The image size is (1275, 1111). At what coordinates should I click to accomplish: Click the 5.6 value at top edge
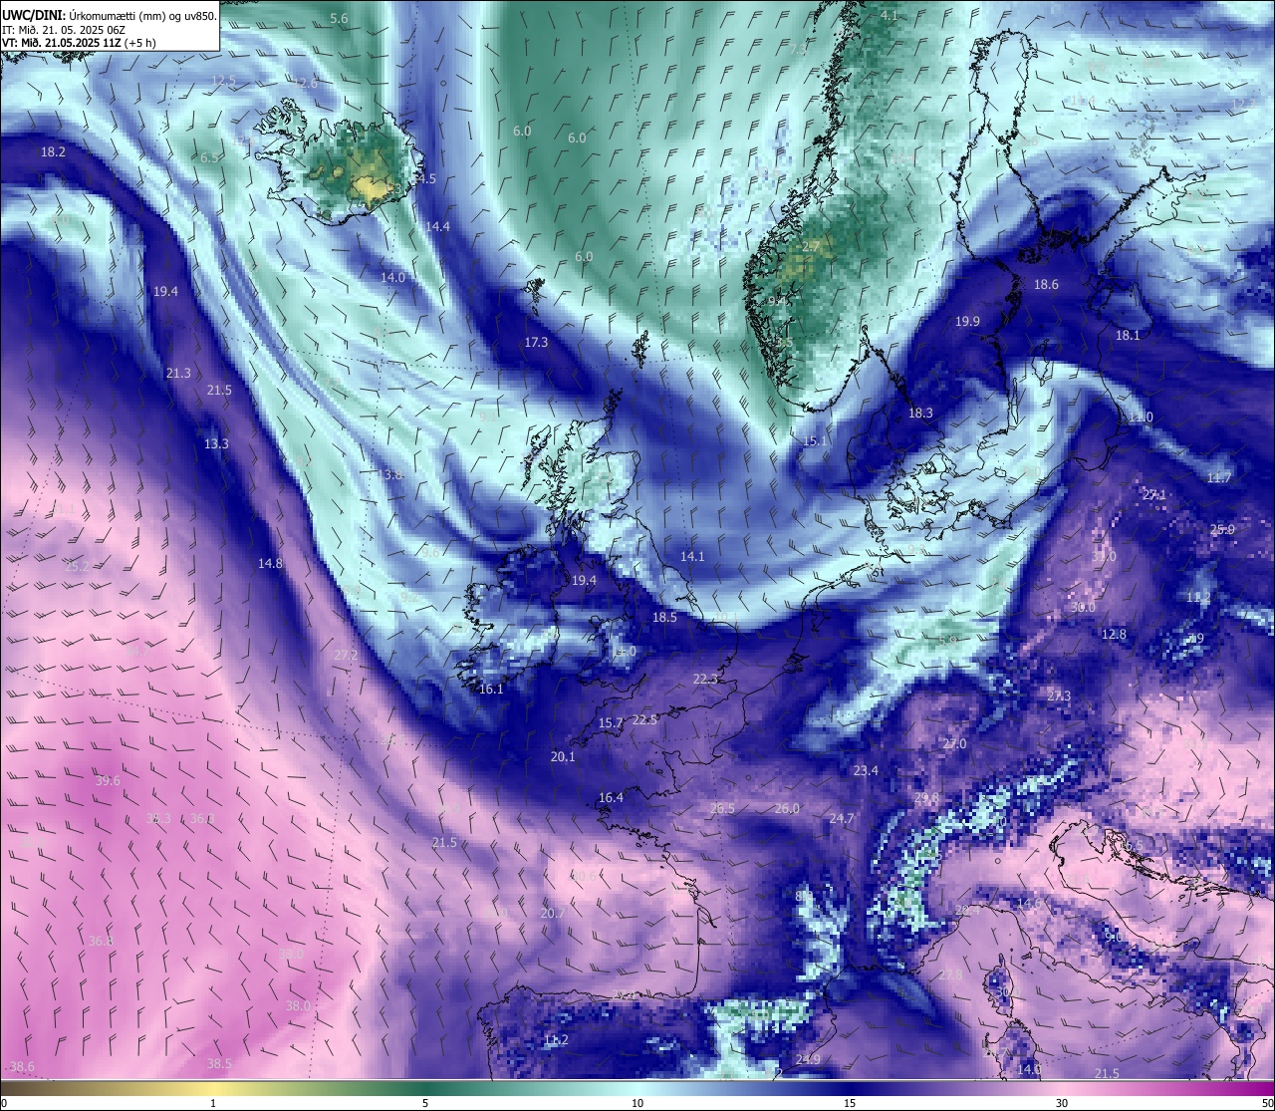pos(339,19)
